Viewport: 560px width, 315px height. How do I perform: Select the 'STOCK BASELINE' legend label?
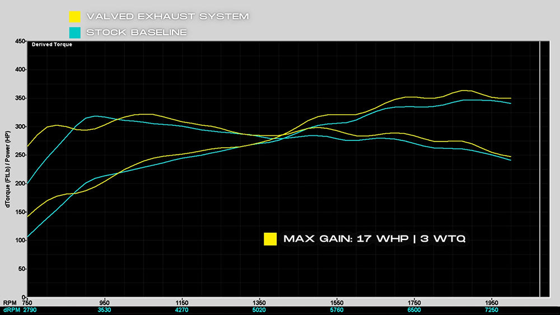click(137, 32)
